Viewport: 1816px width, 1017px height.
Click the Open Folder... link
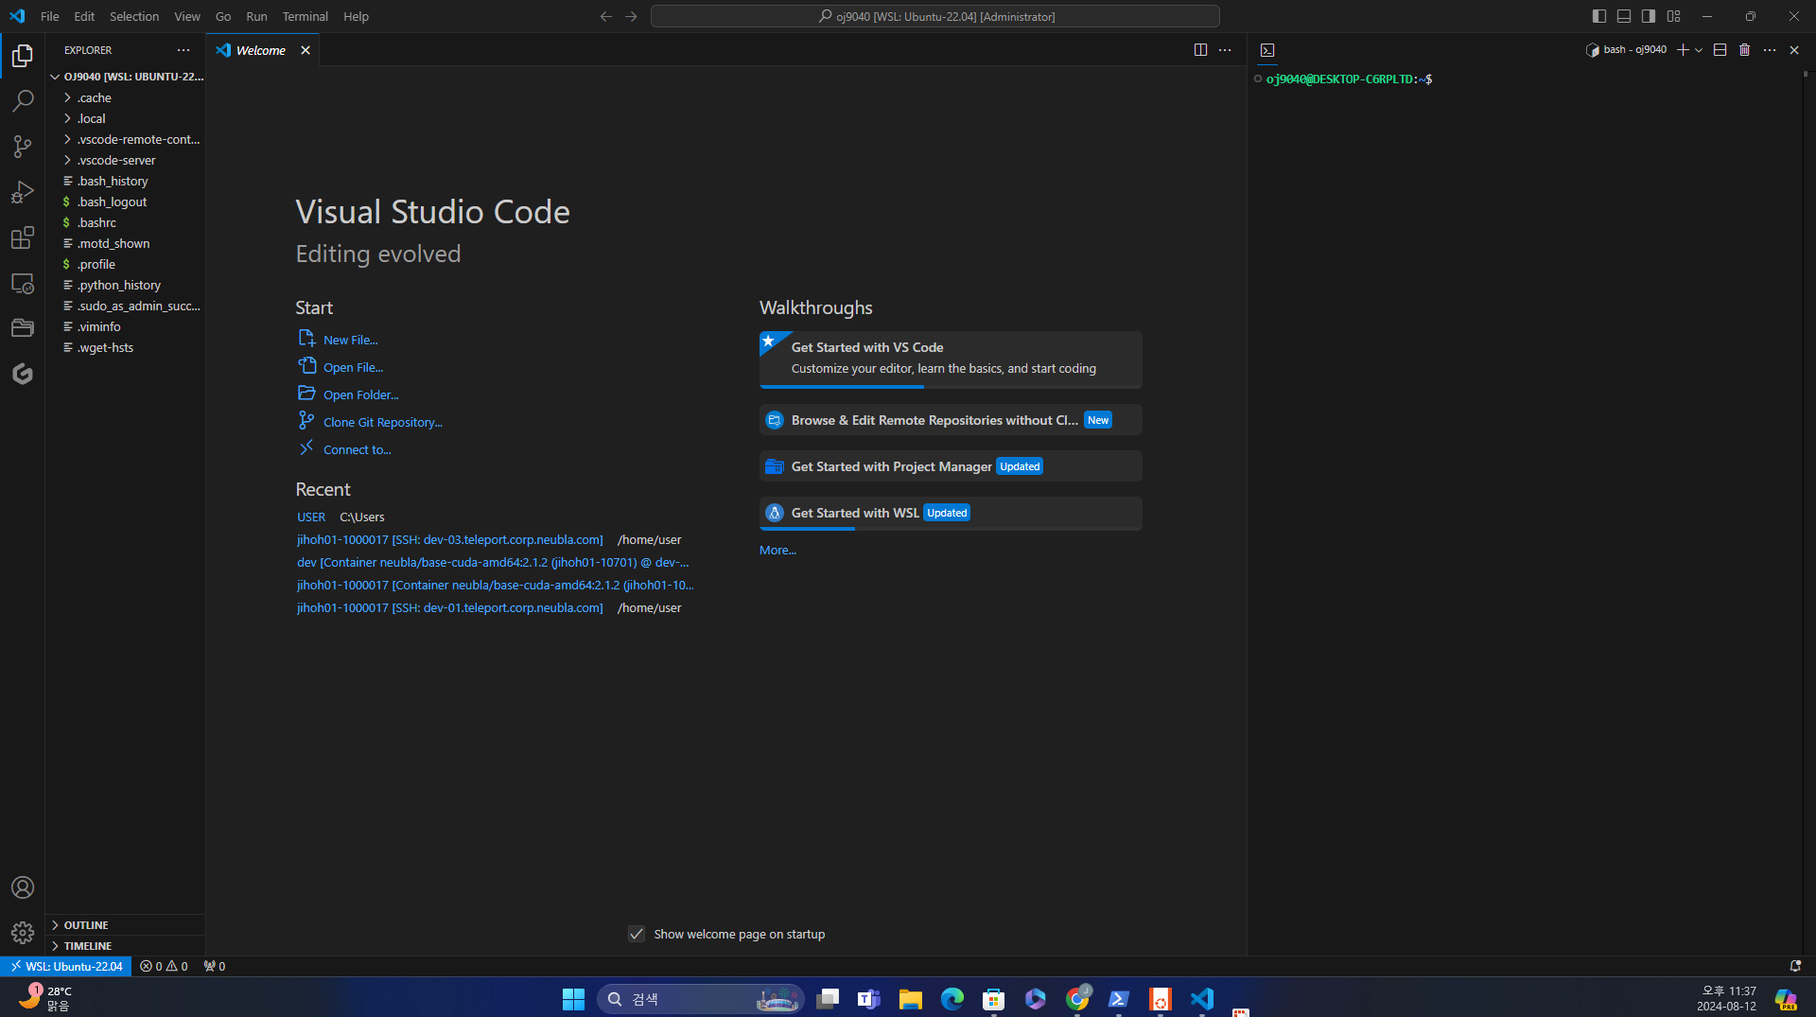point(360,395)
